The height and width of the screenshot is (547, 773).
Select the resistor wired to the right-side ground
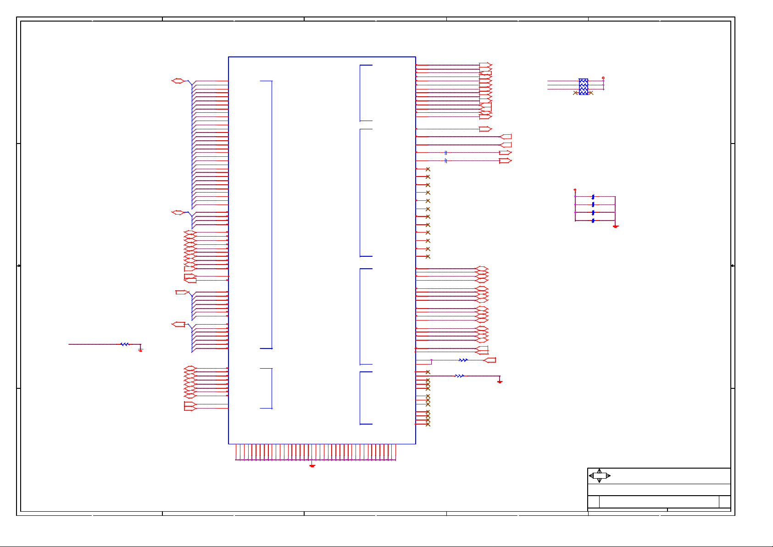(x=459, y=376)
